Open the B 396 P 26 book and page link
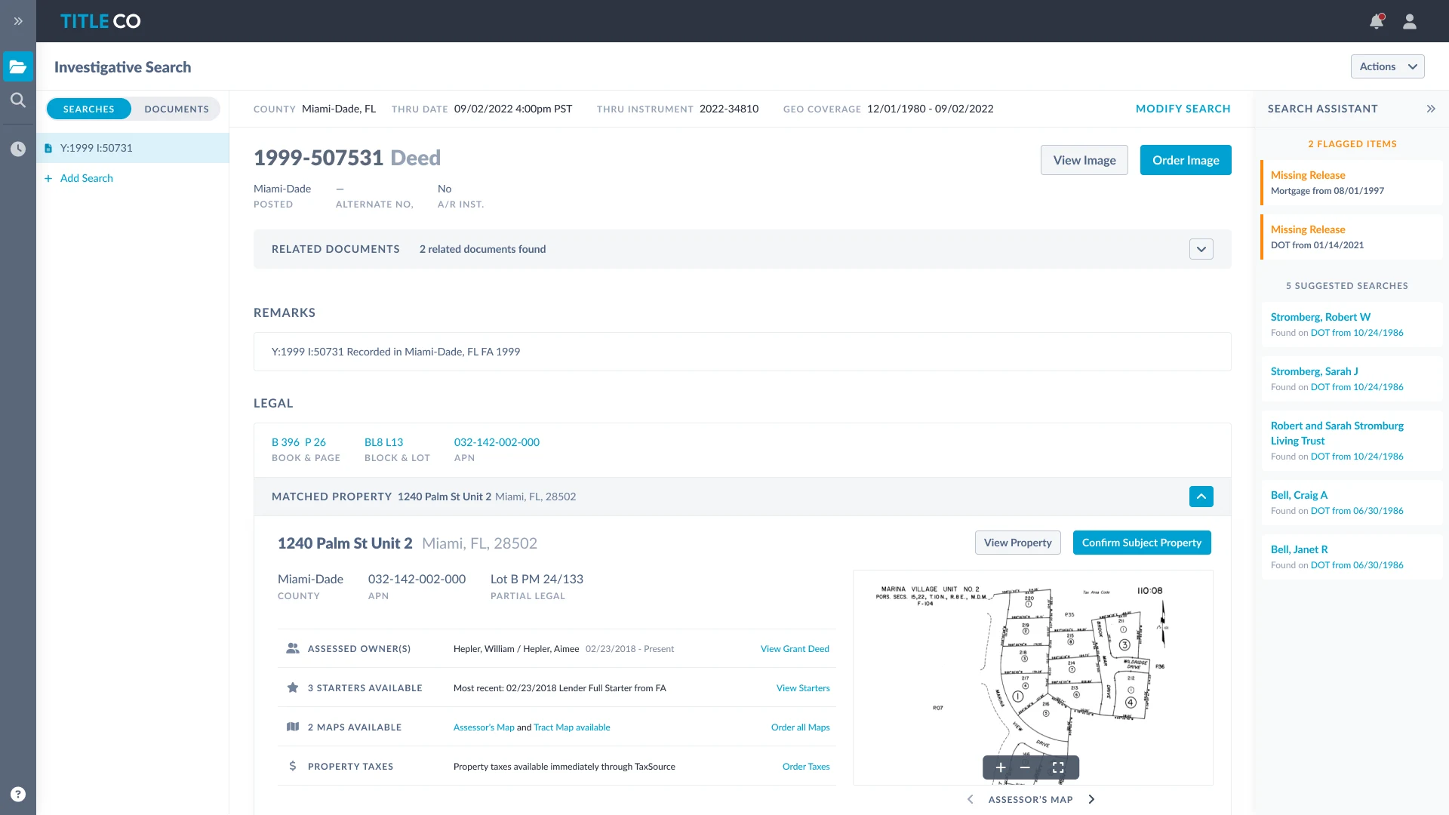This screenshot has height=815, width=1449. point(299,442)
